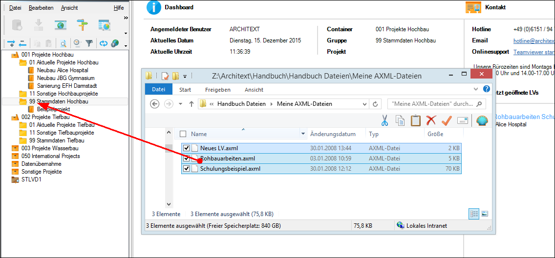The width and height of the screenshot is (555, 258).
Task: Open the Name column filter dropdown arrow
Action: 303,134
